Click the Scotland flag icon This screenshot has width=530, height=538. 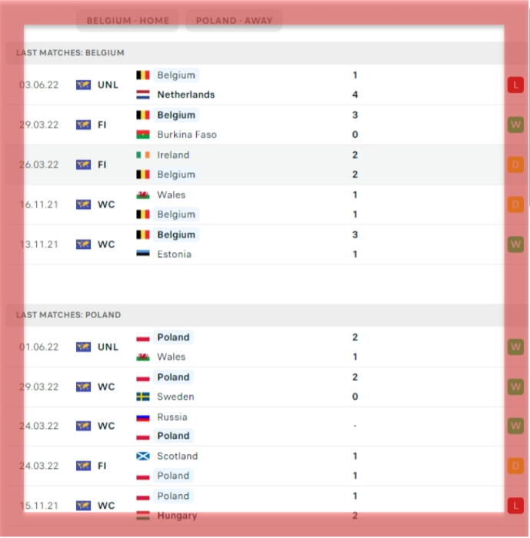(143, 456)
